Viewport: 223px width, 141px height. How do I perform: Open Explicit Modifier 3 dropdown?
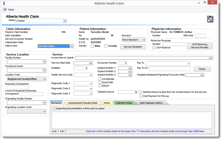click(130, 75)
